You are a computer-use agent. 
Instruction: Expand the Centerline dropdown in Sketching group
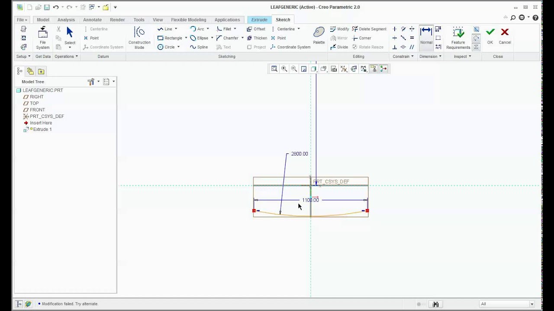298,29
